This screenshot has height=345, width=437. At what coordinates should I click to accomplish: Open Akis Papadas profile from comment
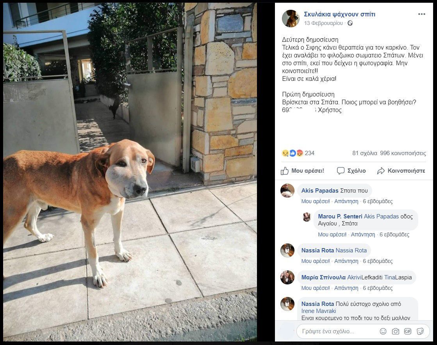pos(320,191)
